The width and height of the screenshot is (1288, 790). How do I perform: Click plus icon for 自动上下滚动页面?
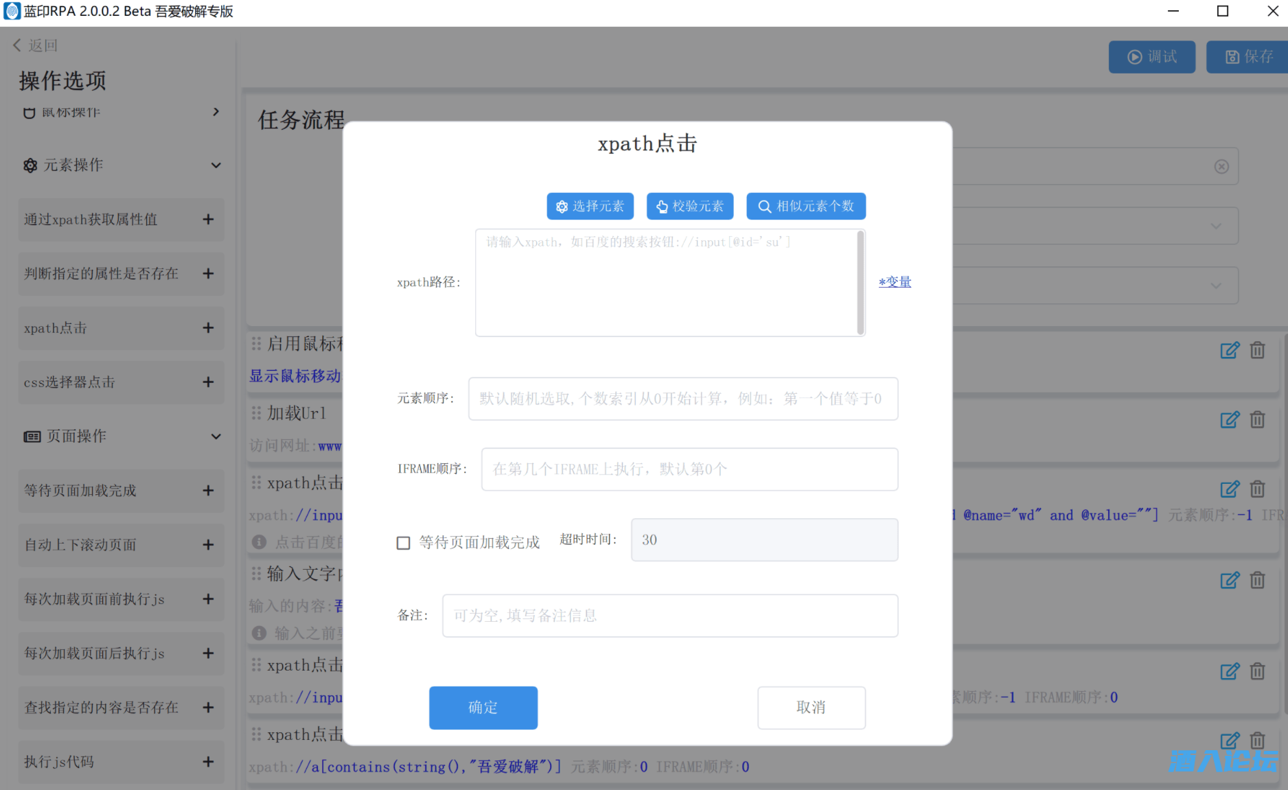tap(208, 545)
